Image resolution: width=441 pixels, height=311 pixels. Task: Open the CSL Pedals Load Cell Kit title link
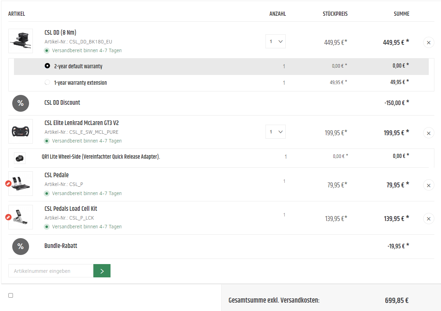pos(71,209)
